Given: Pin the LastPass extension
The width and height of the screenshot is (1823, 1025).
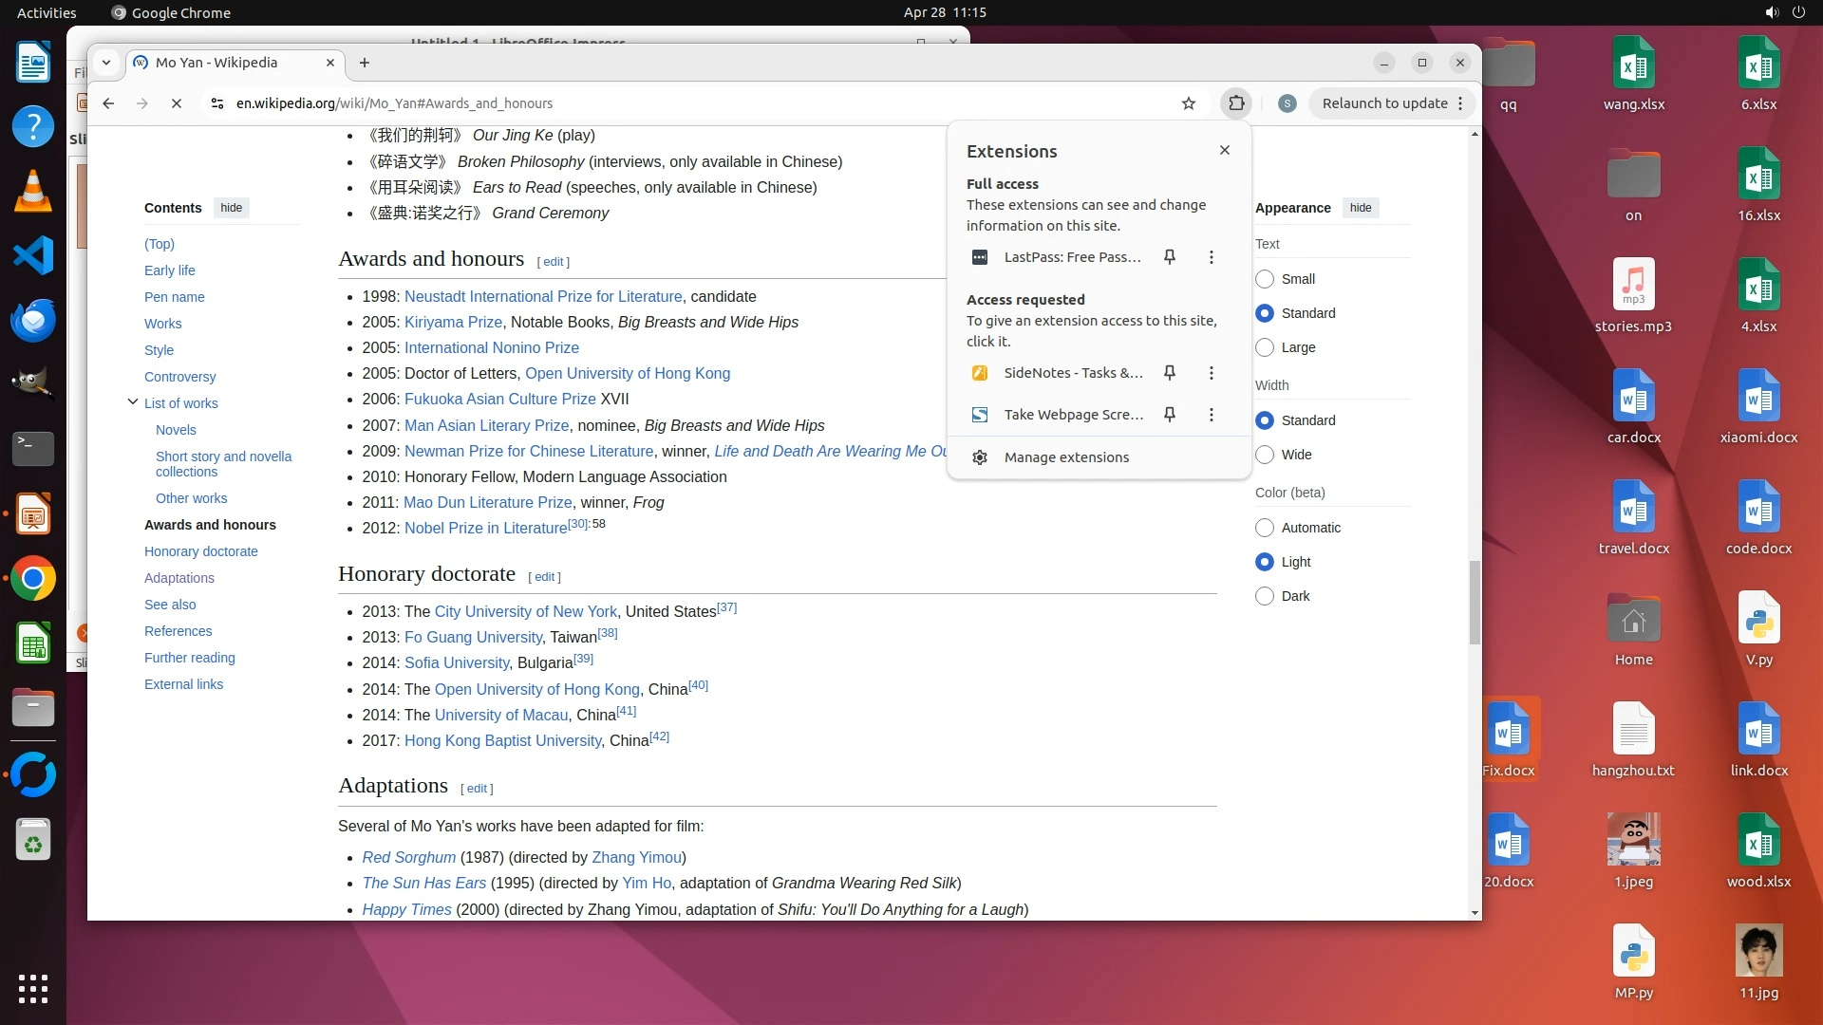Looking at the screenshot, I should pyautogui.click(x=1170, y=257).
